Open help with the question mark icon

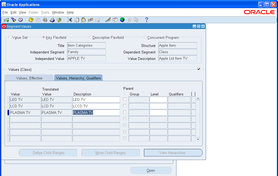pos(147,20)
